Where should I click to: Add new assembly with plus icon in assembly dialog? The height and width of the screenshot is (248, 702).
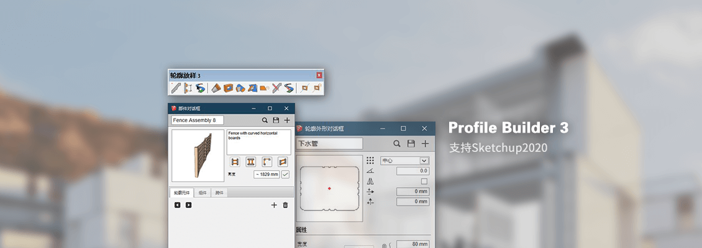287,120
